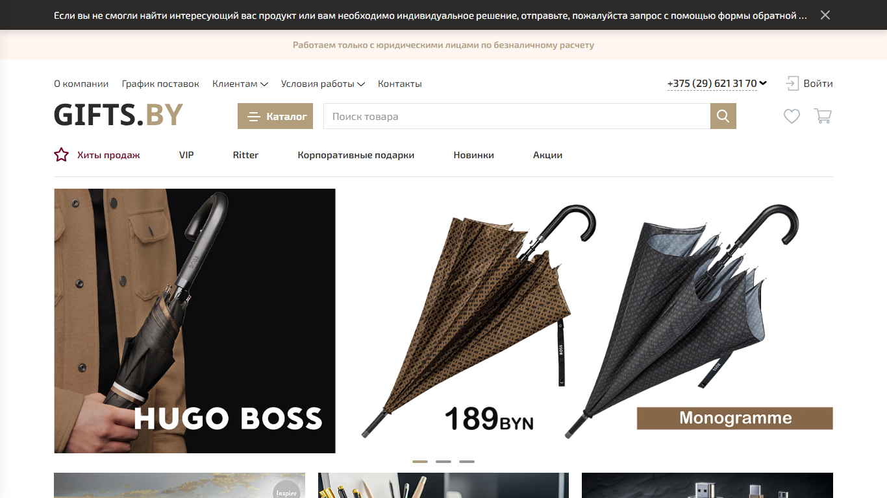Expand the phone number dropdown arrow
The width and height of the screenshot is (887, 498).
[x=763, y=83]
